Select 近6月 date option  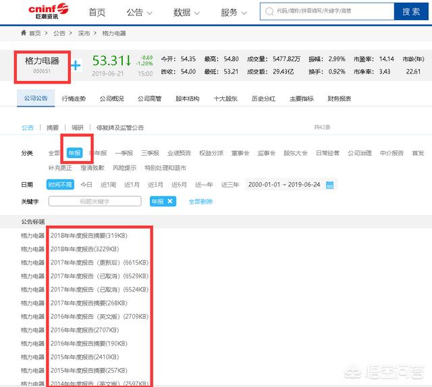coord(179,185)
